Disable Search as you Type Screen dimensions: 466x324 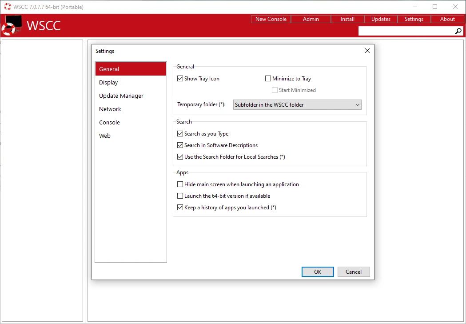pos(180,134)
